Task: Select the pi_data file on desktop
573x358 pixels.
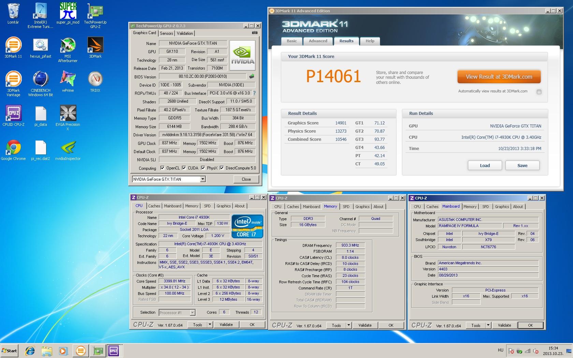Action: point(41,116)
